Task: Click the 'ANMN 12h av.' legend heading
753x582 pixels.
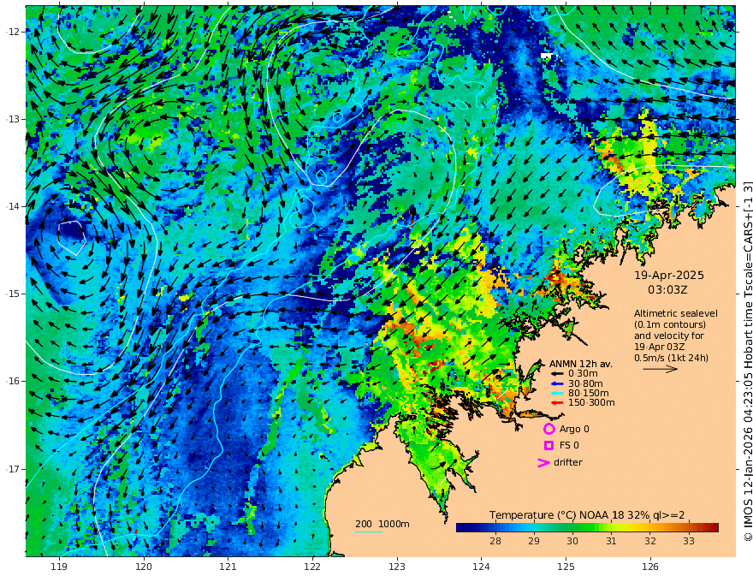Action: pos(581,364)
